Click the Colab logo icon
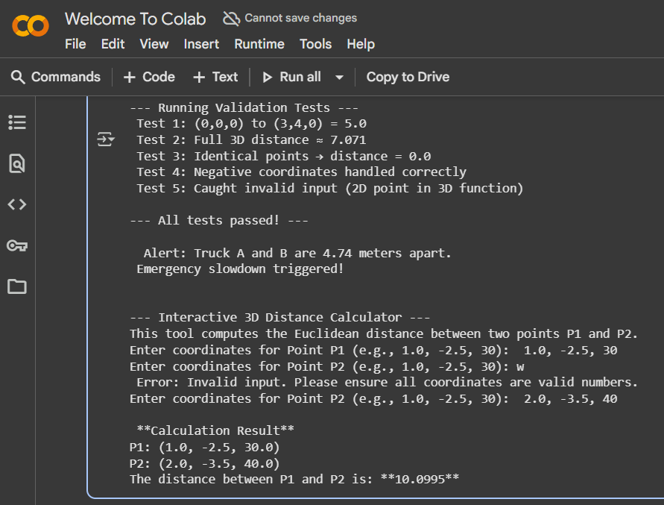 point(30,27)
